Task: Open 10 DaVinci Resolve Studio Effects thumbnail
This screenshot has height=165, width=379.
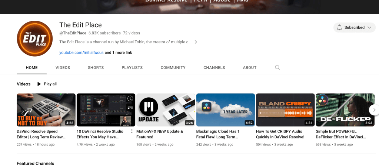Action: tap(106, 110)
